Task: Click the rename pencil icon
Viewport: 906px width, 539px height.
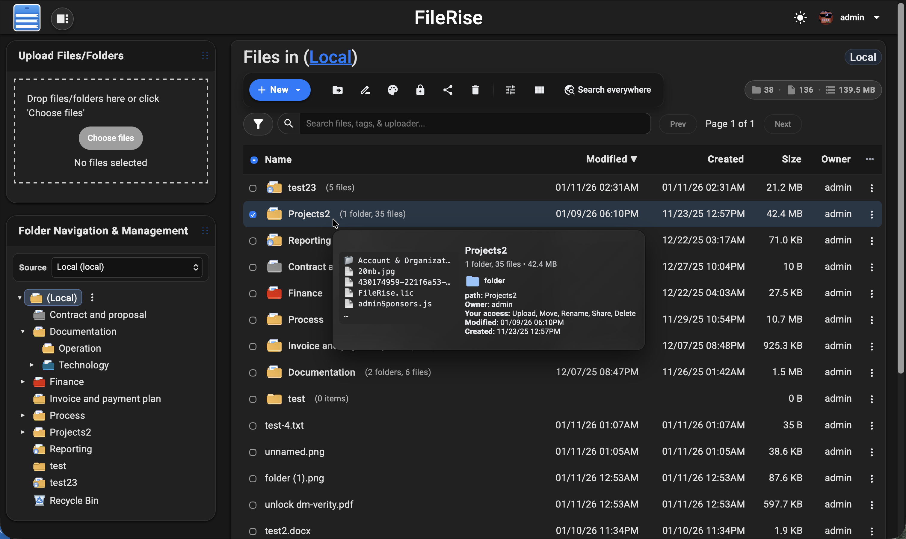Action: tap(365, 90)
